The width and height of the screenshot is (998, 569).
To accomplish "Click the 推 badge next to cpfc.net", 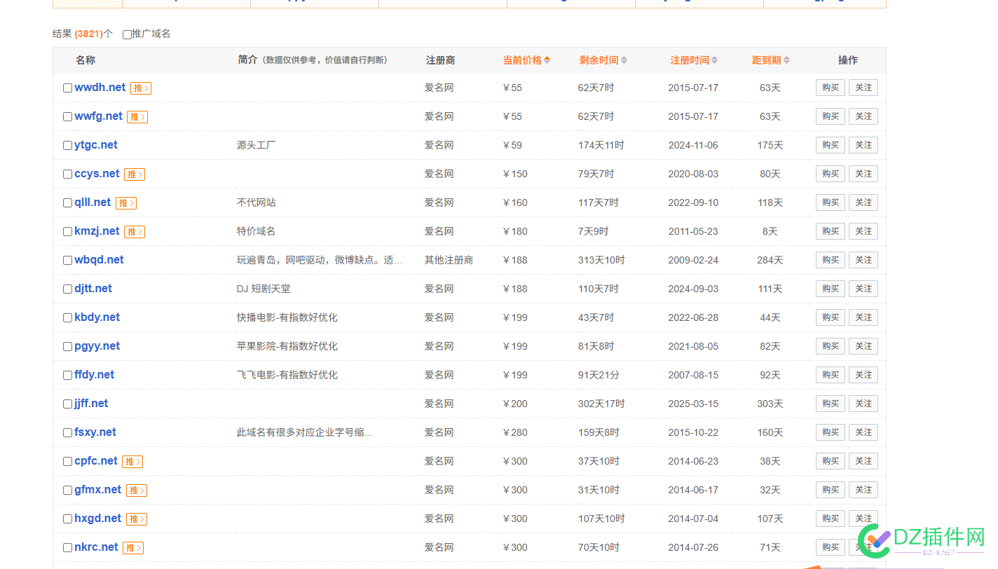I will point(132,462).
